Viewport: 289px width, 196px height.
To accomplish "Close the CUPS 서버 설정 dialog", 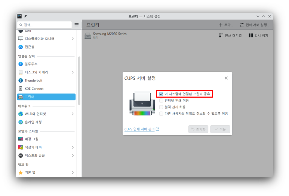I will click(226, 78).
